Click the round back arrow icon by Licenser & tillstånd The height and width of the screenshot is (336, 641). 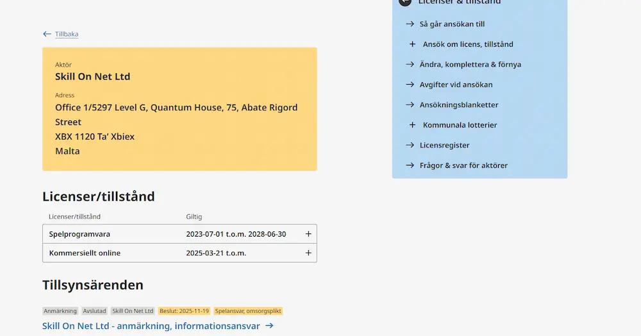(x=404, y=2)
